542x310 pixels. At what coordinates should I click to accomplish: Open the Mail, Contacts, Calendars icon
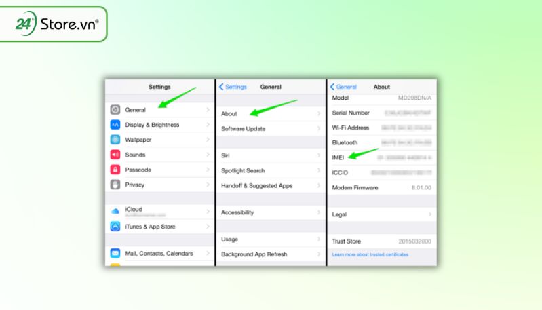pyautogui.click(x=115, y=253)
